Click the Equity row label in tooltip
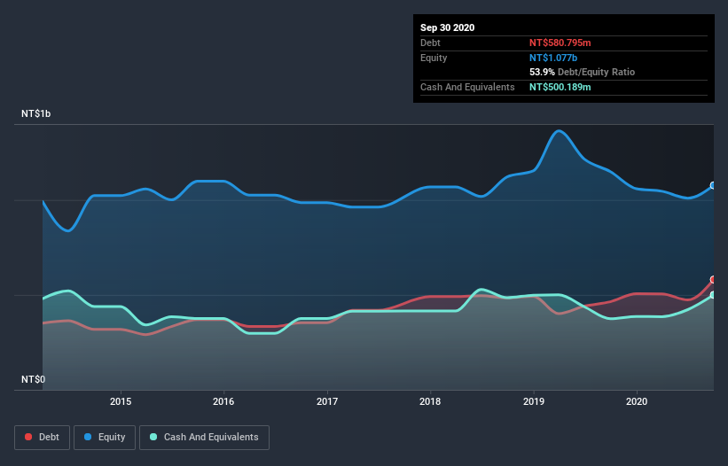 pos(434,58)
